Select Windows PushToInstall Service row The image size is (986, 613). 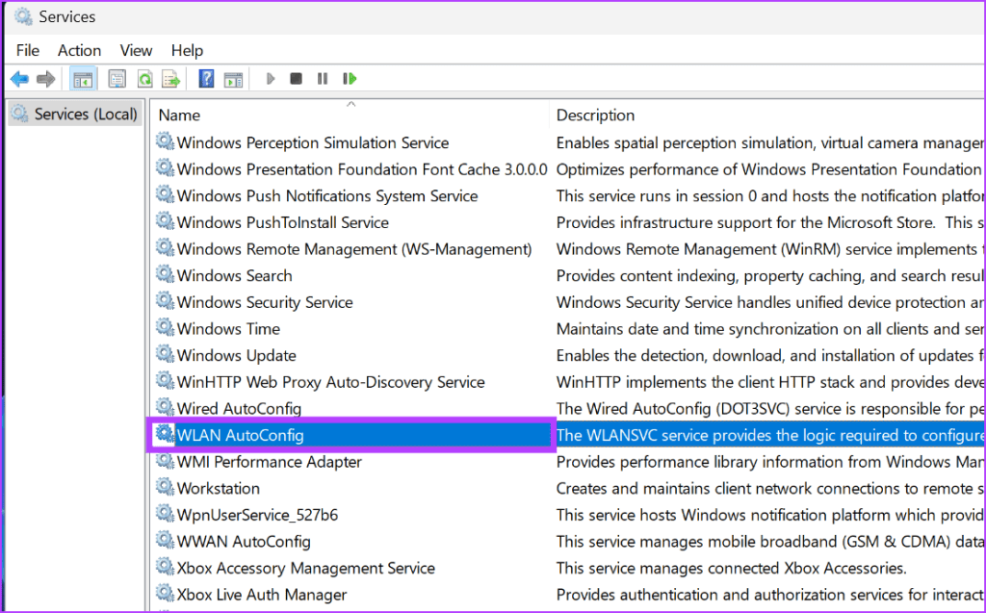(x=282, y=222)
